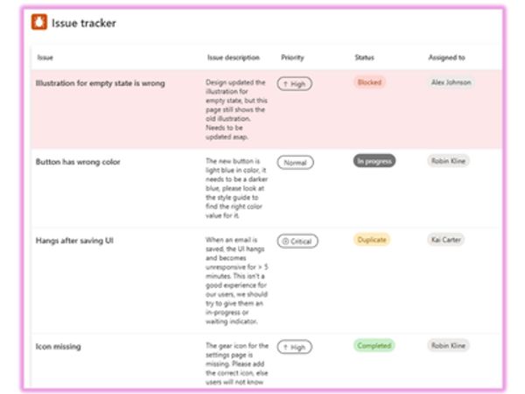Open the 'Illustration for empty state is wrong' issue

coord(100,84)
